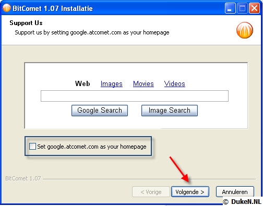
Task: Open the Movies search link
Action: 144,84
